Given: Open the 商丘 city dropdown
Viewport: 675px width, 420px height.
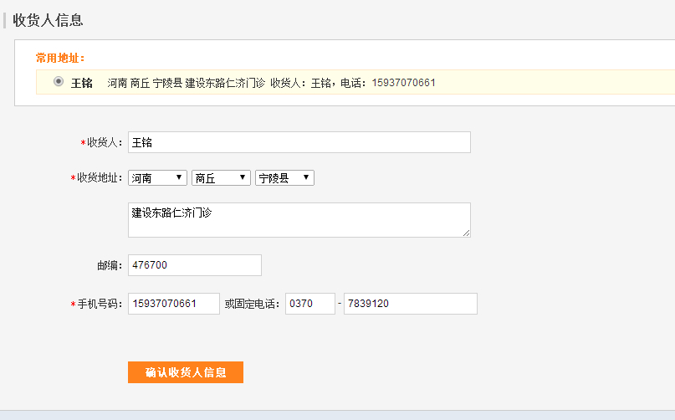Looking at the screenshot, I should click(x=221, y=178).
